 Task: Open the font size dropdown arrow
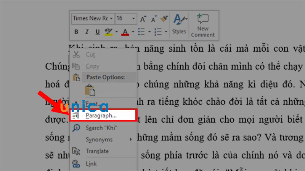133,19
